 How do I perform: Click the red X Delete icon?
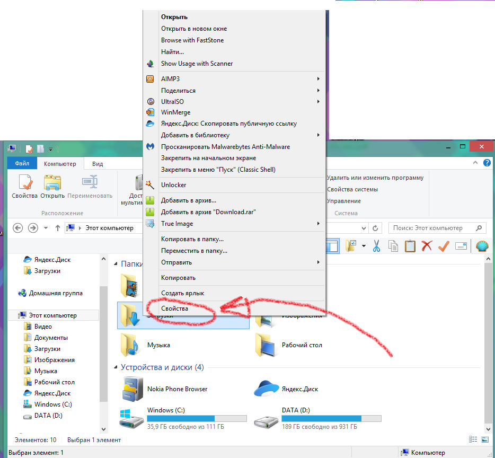tap(427, 246)
